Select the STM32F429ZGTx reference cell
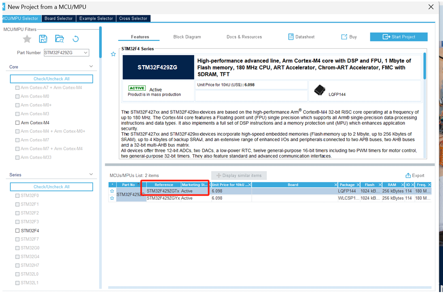Image resolution: width=443 pixels, height=293 pixels. pos(163,191)
